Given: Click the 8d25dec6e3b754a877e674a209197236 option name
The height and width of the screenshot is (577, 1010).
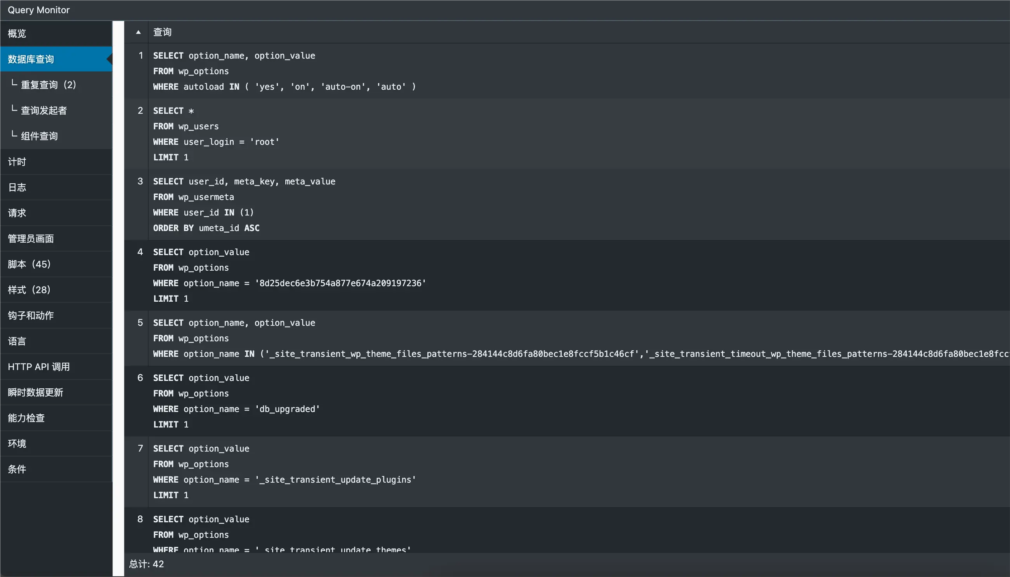Looking at the screenshot, I should click(340, 283).
